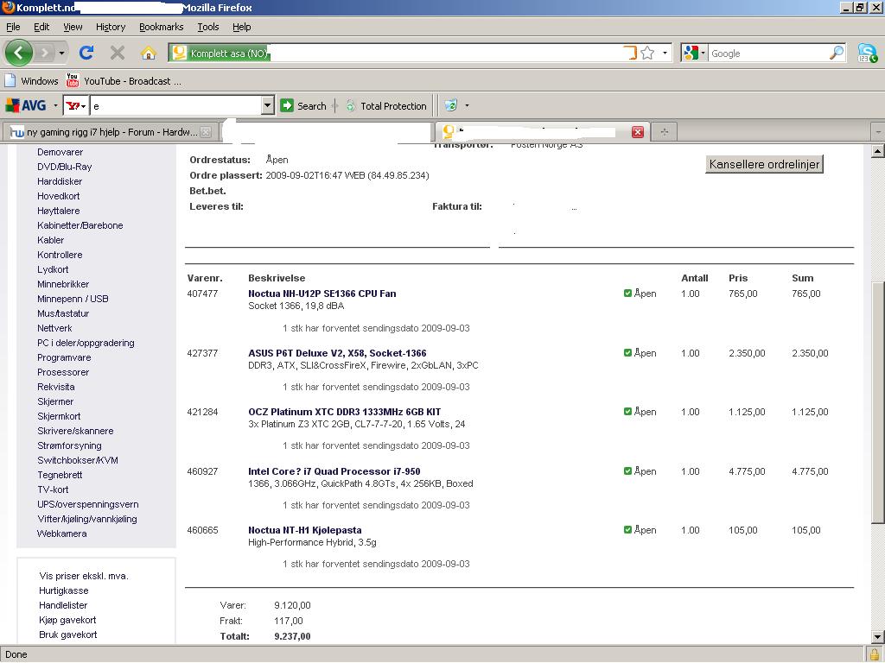885x663 pixels.
Task: Open the address bar history dropdown
Action: coord(665,53)
